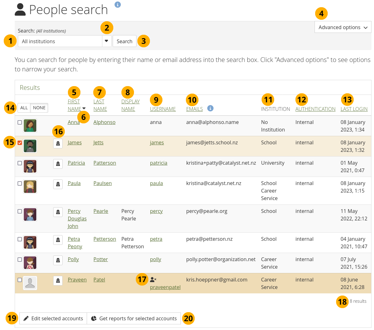This screenshot has height=330, width=374.
Task: Click the masquerade icon in Percy's row
Action: [58, 212]
